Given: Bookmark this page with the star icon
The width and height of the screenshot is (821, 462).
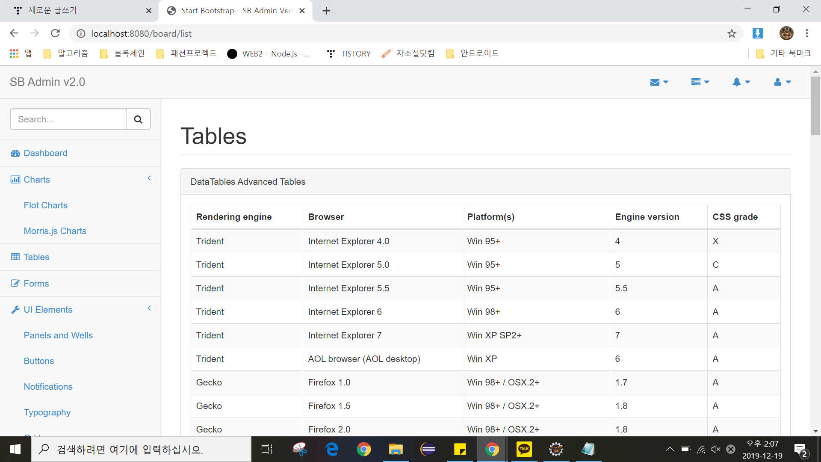Looking at the screenshot, I should (732, 33).
